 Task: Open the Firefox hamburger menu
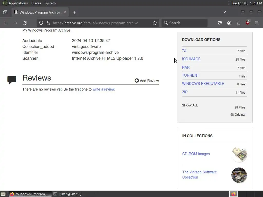coord(257,23)
